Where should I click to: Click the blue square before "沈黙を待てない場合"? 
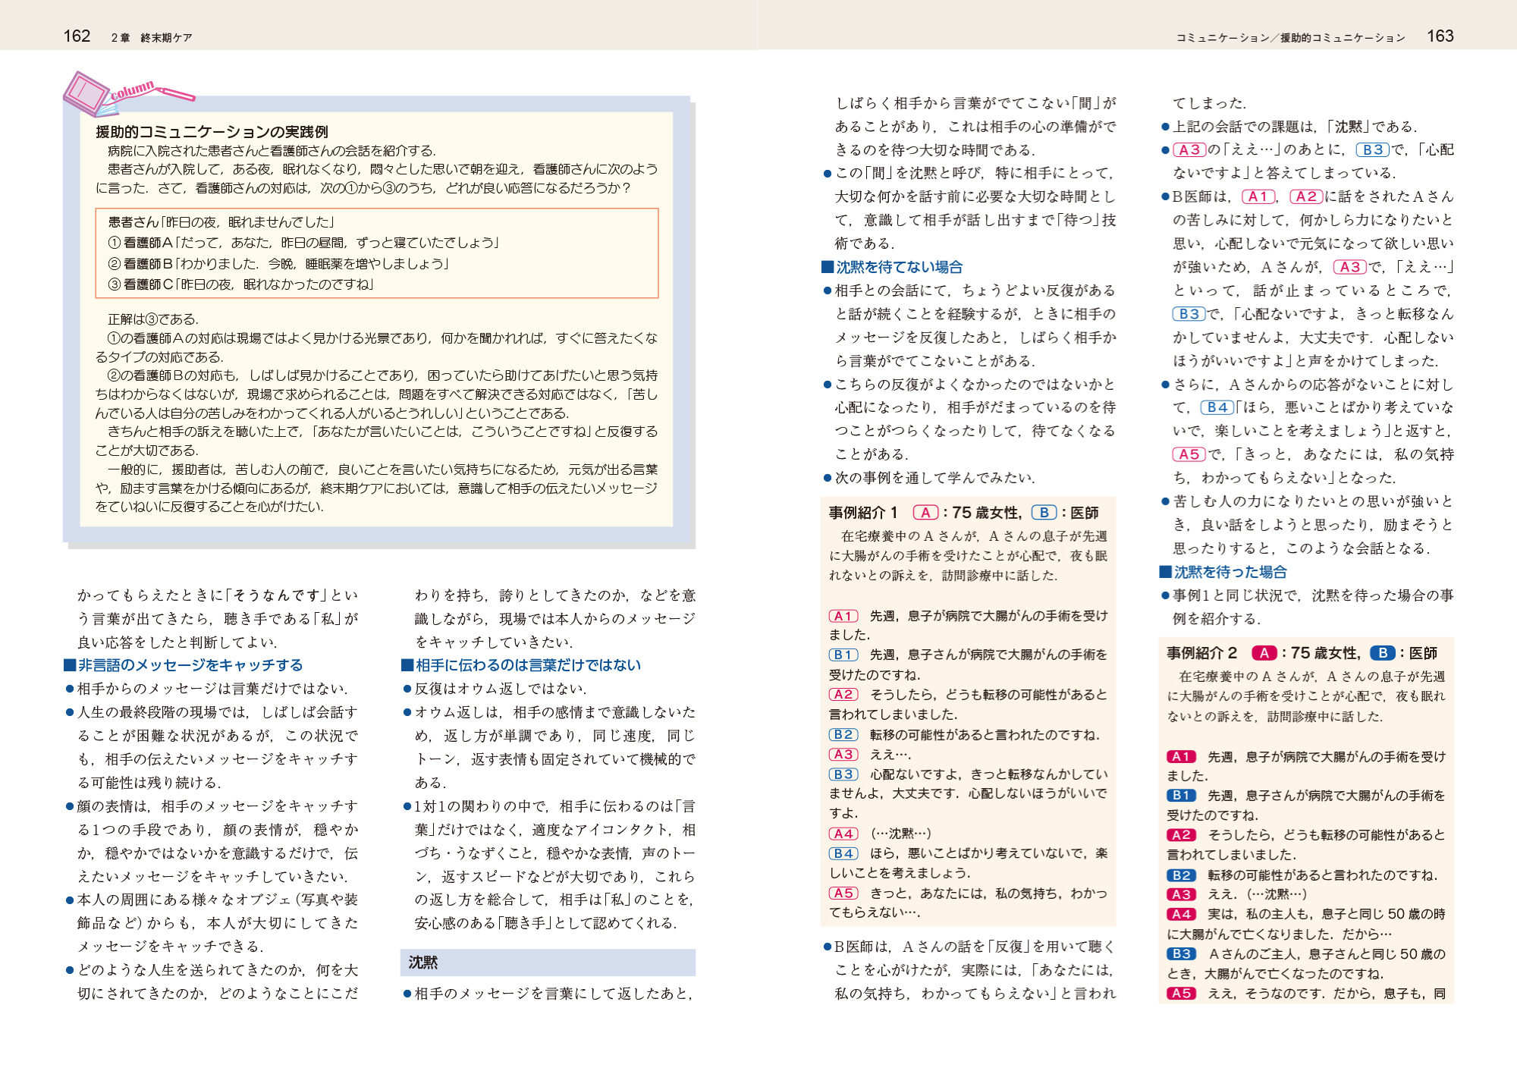click(828, 267)
